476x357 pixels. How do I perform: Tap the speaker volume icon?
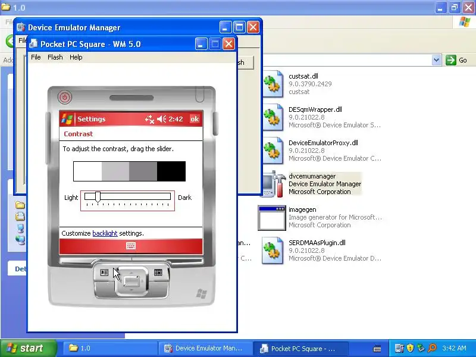pos(161,119)
